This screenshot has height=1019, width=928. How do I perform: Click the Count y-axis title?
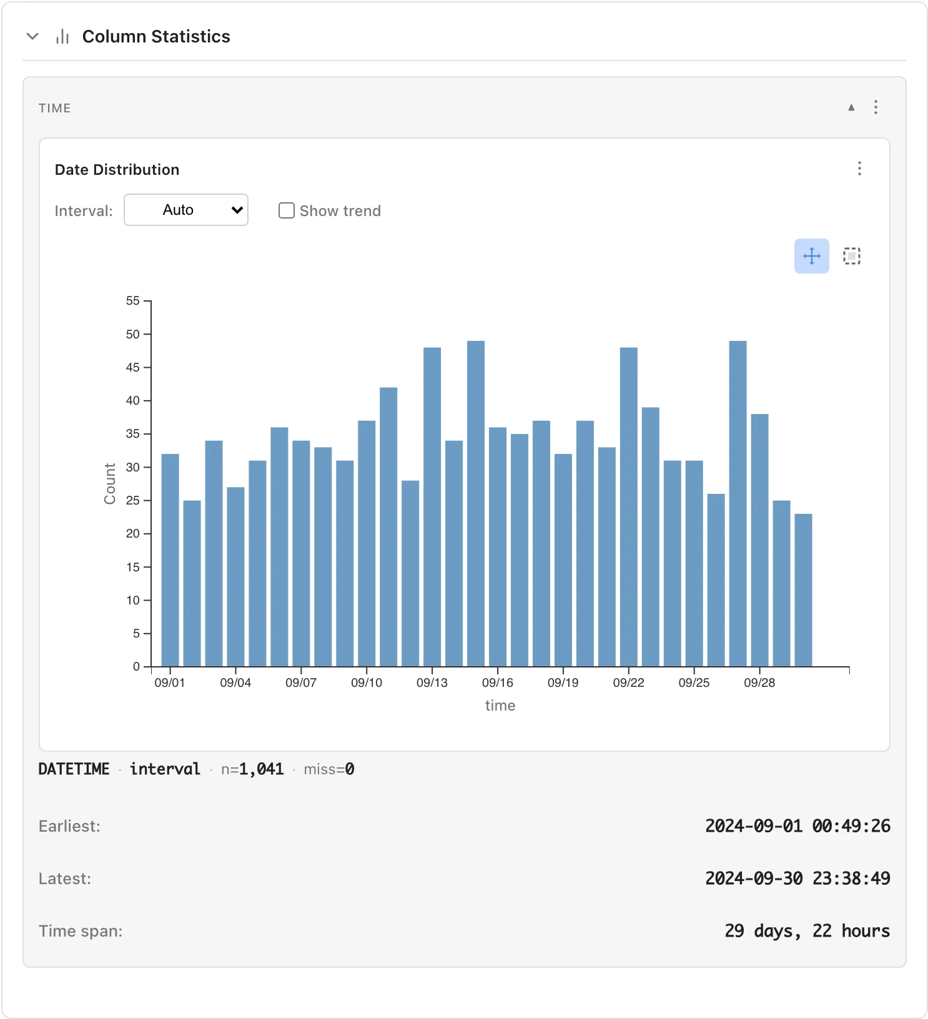tap(110, 484)
